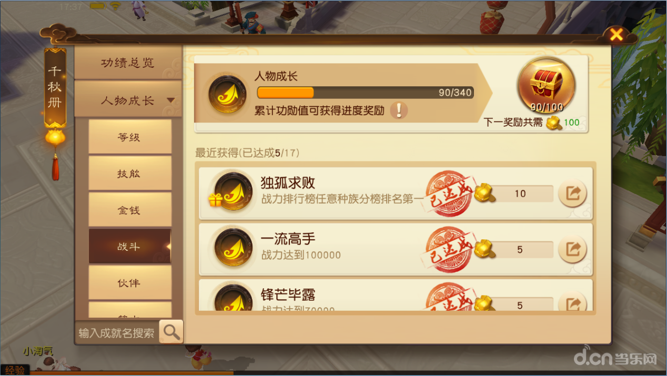
Task: Click the 人物成长 header emblem
Action: [x=227, y=94]
